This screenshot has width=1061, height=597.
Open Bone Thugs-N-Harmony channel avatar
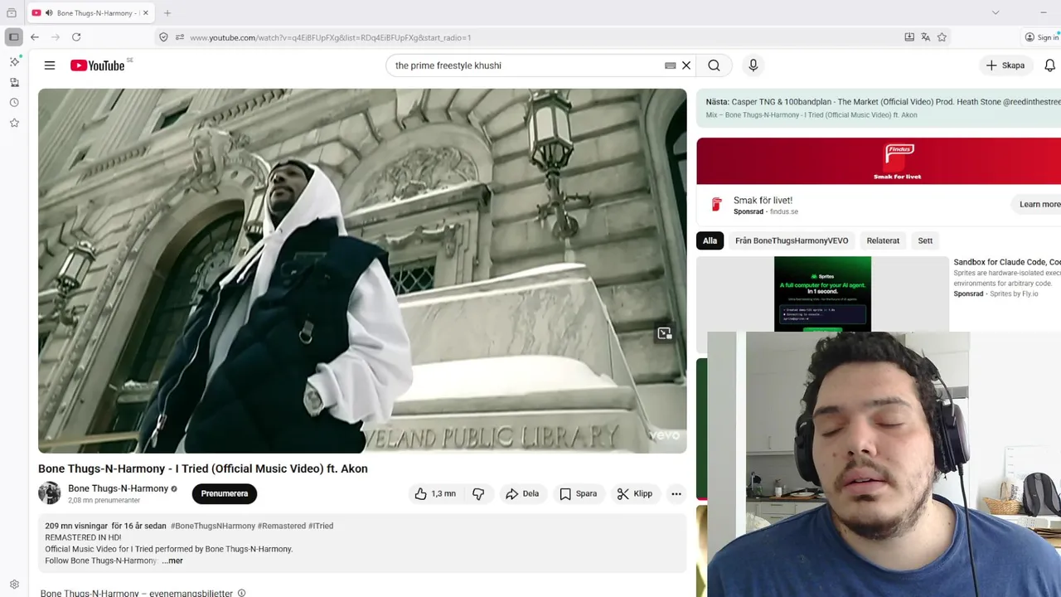[50, 493]
